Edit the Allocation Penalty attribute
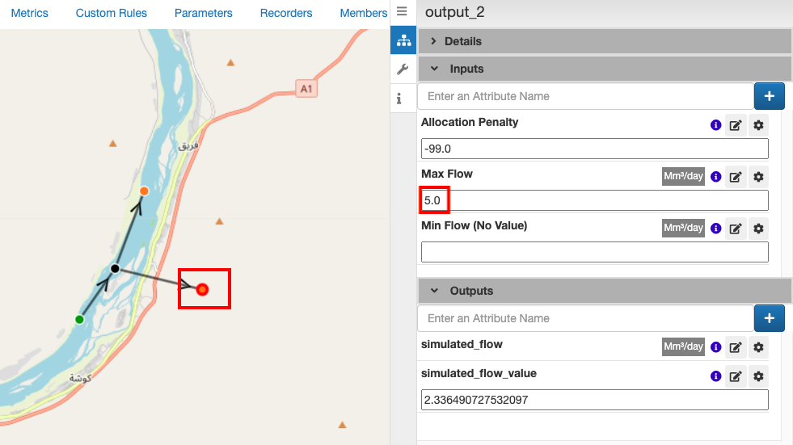793x445 pixels. tap(736, 125)
